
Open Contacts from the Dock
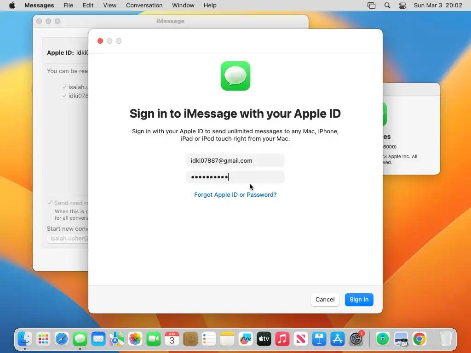pos(190,339)
